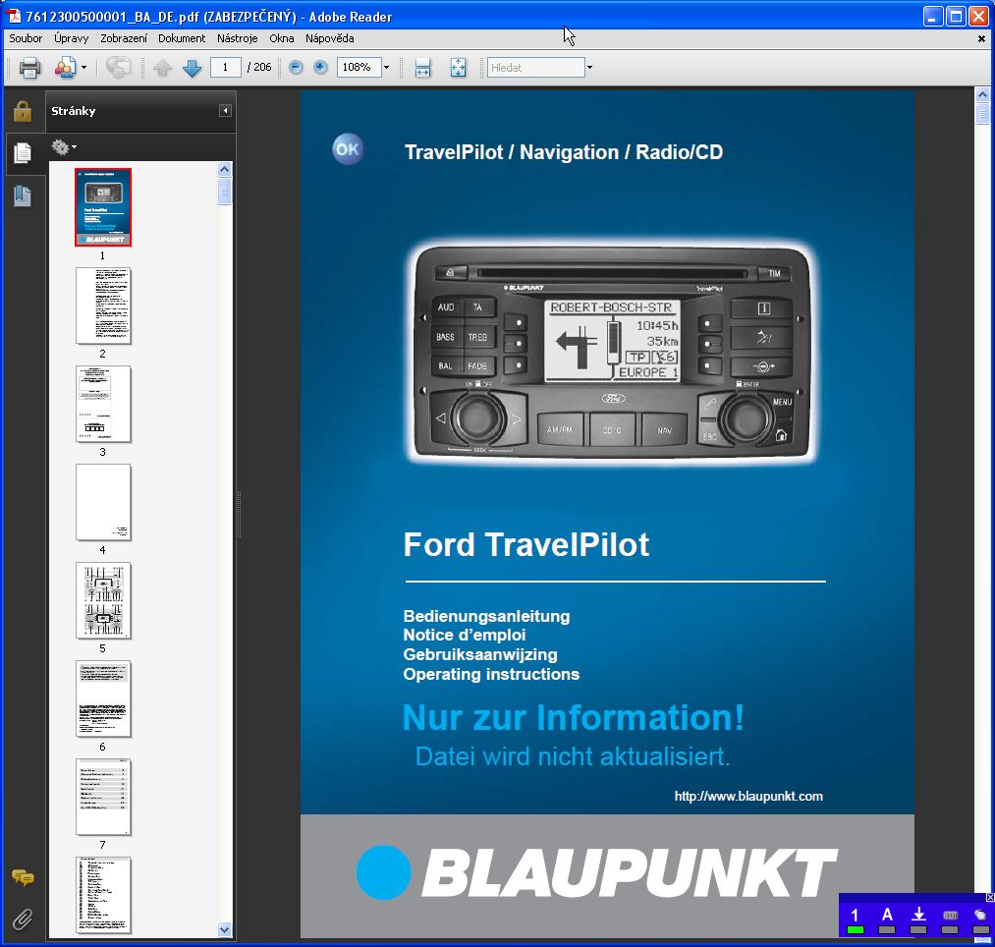Screen dimensions: 995x947
Task: Open the Hledat search options dropdown arrow
Action: [589, 68]
